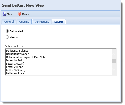Click the Save button label
125x105 pixels.
[x=10, y=14]
